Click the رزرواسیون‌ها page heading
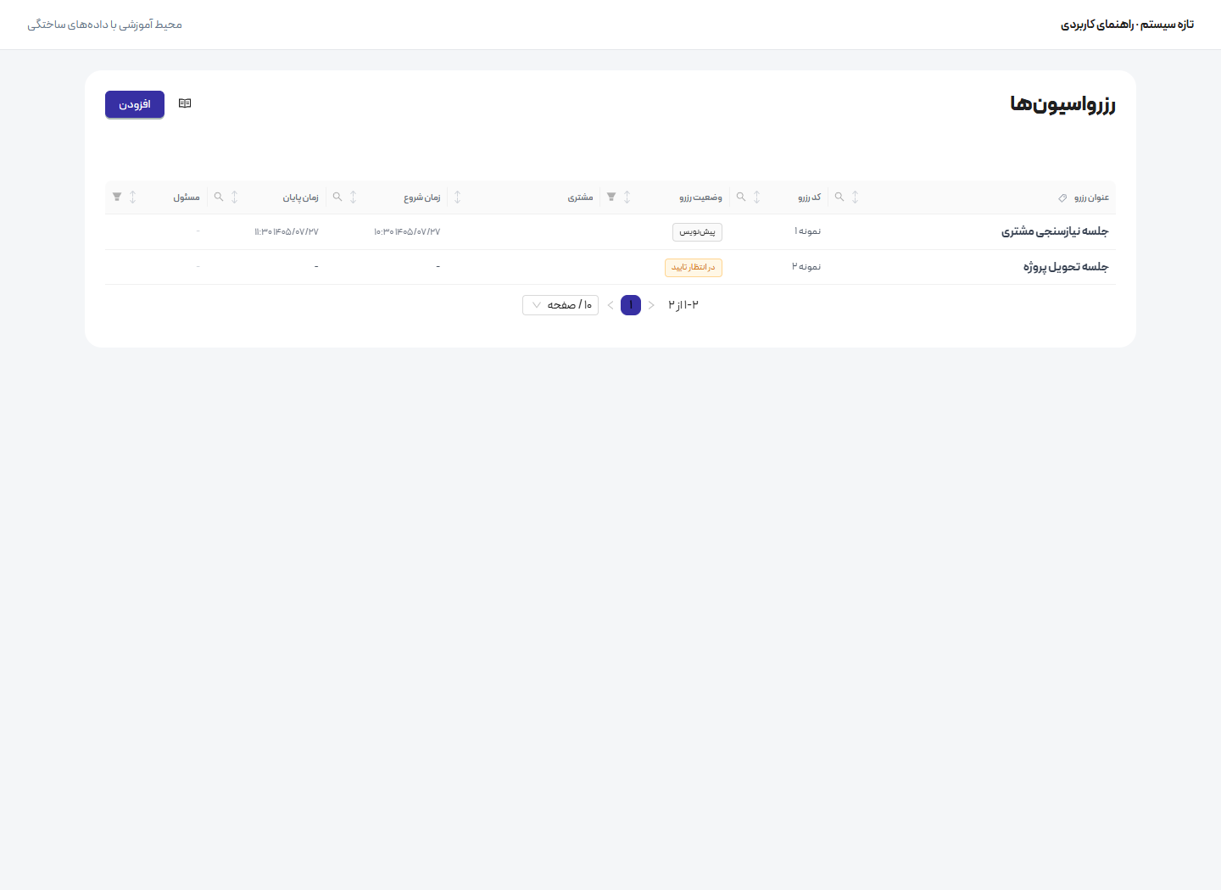Image resolution: width=1221 pixels, height=890 pixels. click(1062, 104)
